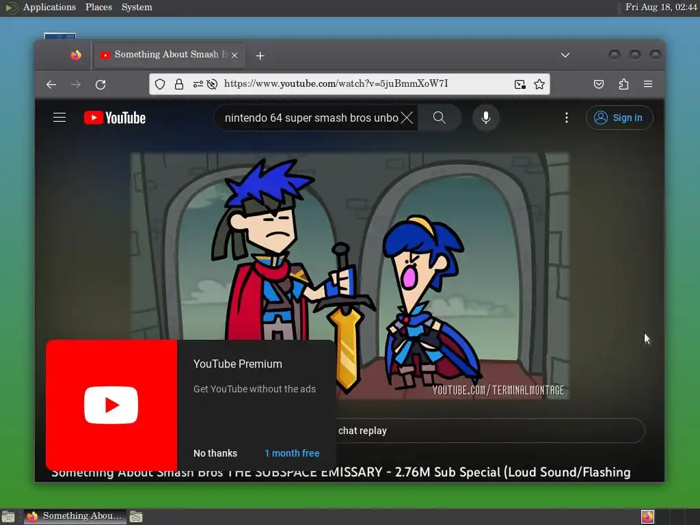Open Firefox View pinned icon
Image resolution: width=700 pixels, height=525 pixels.
pos(76,55)
